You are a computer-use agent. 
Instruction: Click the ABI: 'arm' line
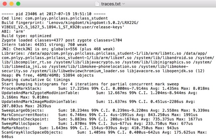point(13,32)
